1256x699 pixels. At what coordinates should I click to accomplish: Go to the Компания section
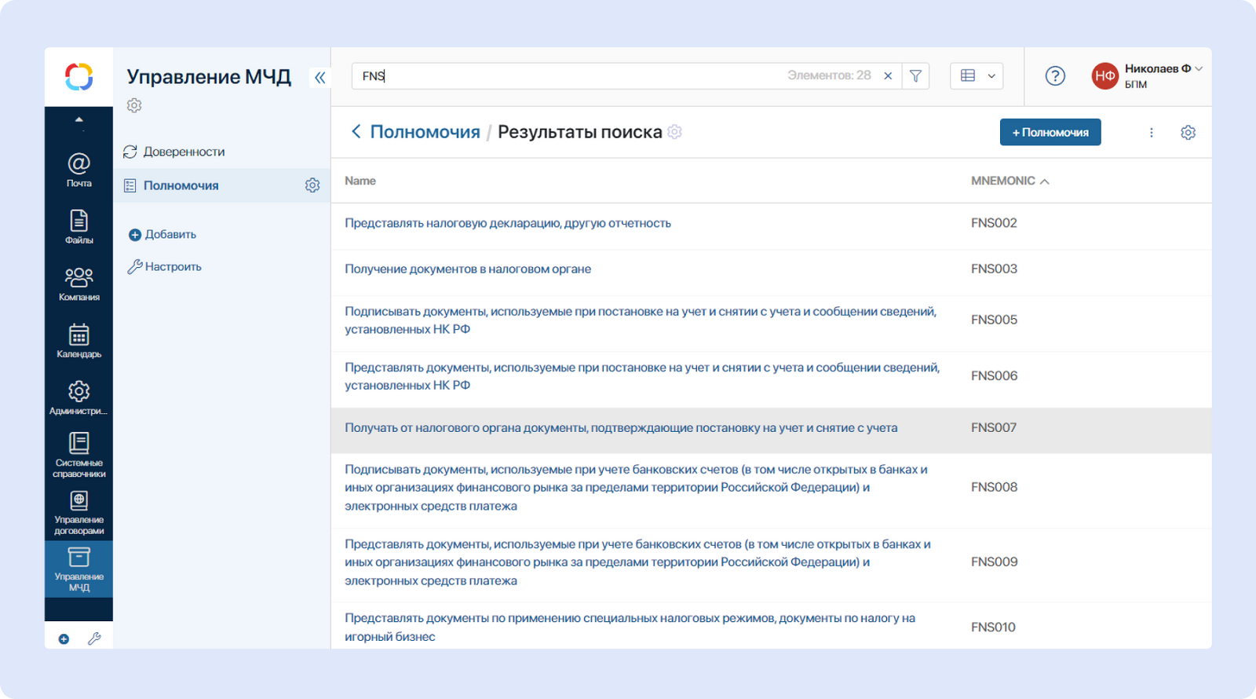[78, 284]
